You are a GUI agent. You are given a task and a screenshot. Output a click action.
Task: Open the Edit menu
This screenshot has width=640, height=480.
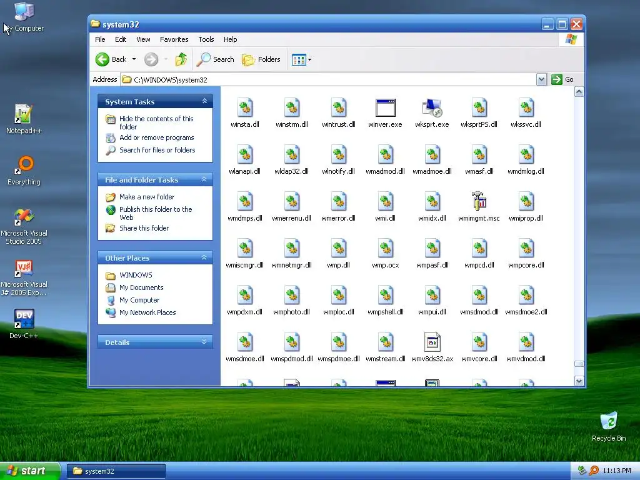121,39
